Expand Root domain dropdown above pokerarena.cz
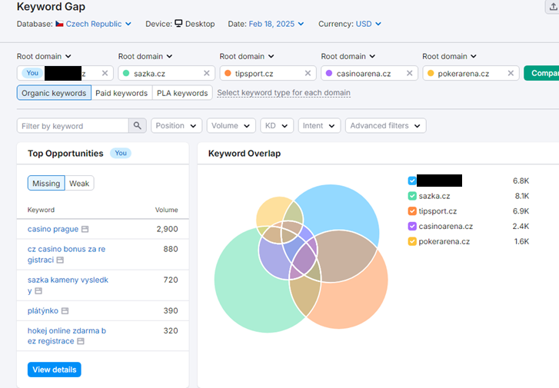 click(449, 56)
